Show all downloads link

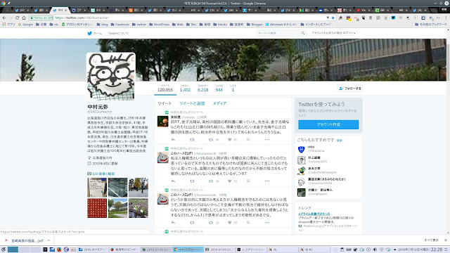coord(432,240)
